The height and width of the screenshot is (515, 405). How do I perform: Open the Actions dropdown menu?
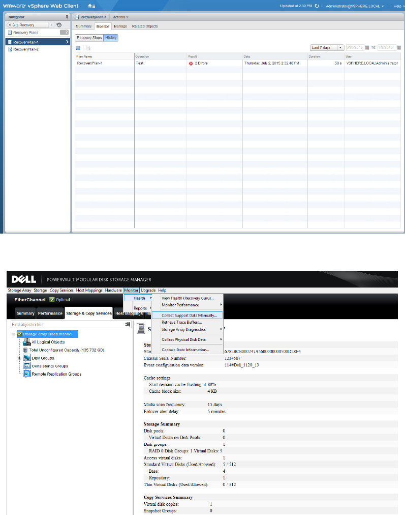120,17
